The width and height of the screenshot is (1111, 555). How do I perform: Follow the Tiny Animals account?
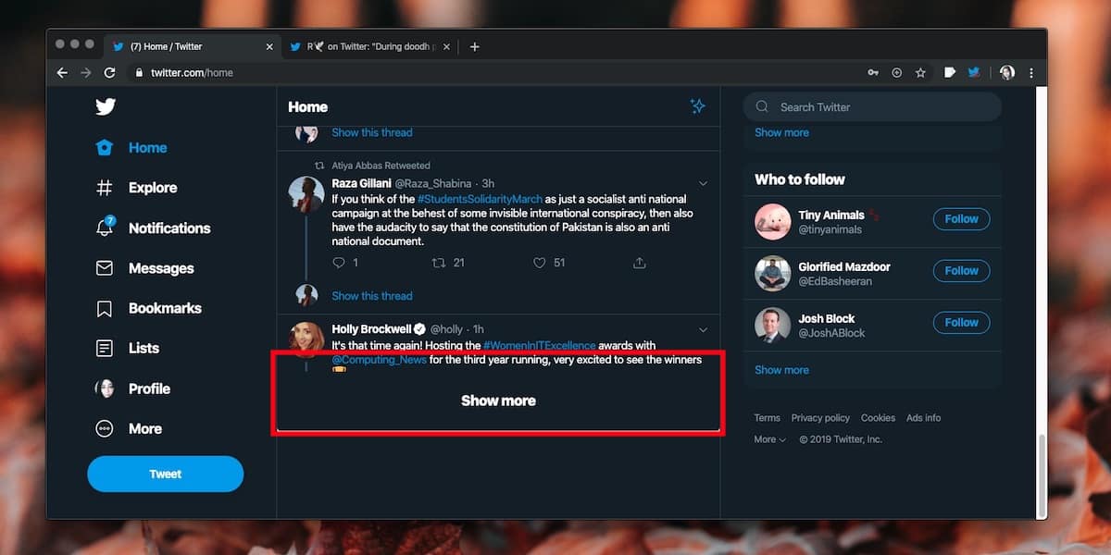tap(961, 219)
